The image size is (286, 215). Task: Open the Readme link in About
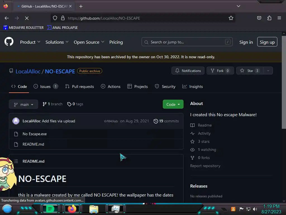[x=201, y=125]
